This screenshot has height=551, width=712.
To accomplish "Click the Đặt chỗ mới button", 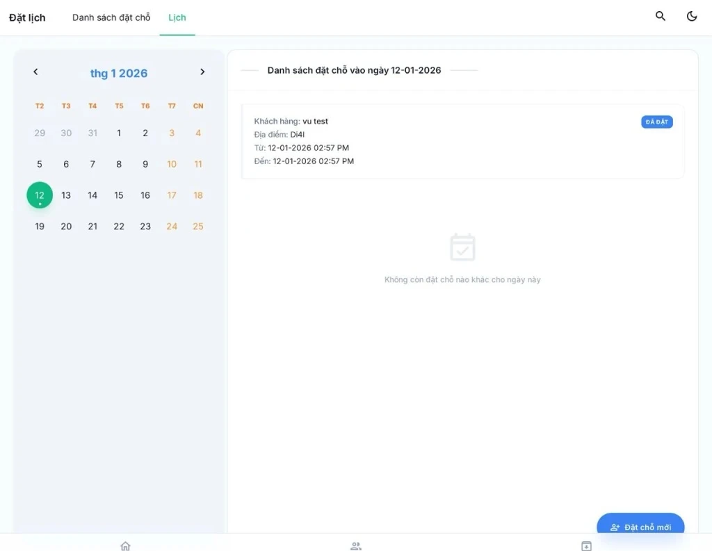I will 640,527.
